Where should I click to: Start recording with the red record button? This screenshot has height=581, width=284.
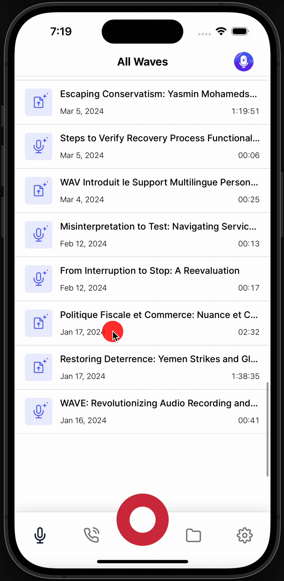142,520
